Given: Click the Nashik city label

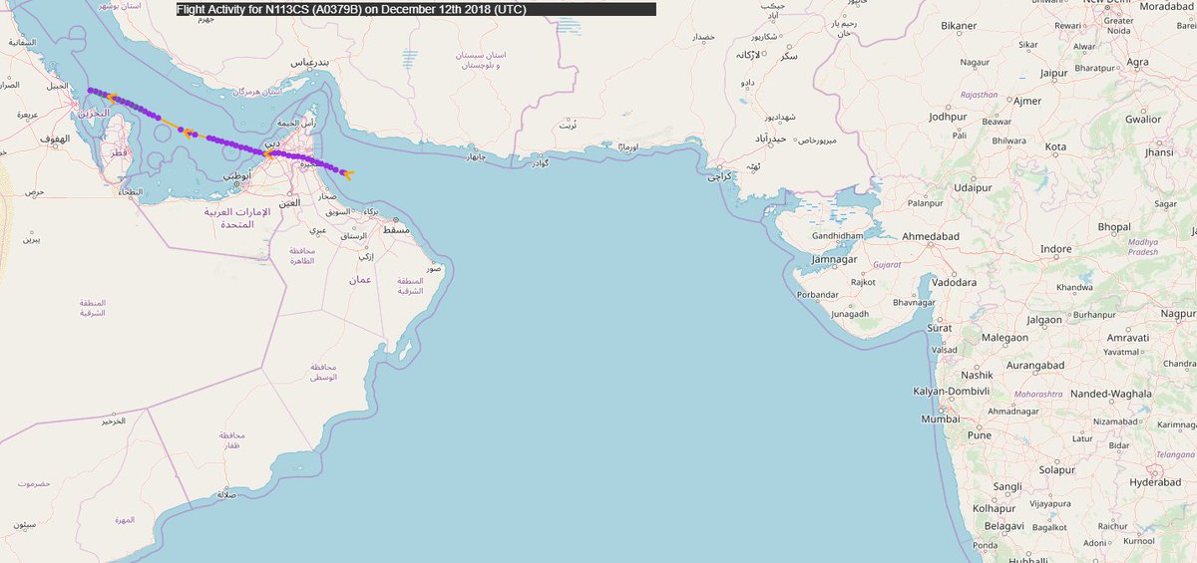Looking at the screenshot, I should click(x=978, y=375).
